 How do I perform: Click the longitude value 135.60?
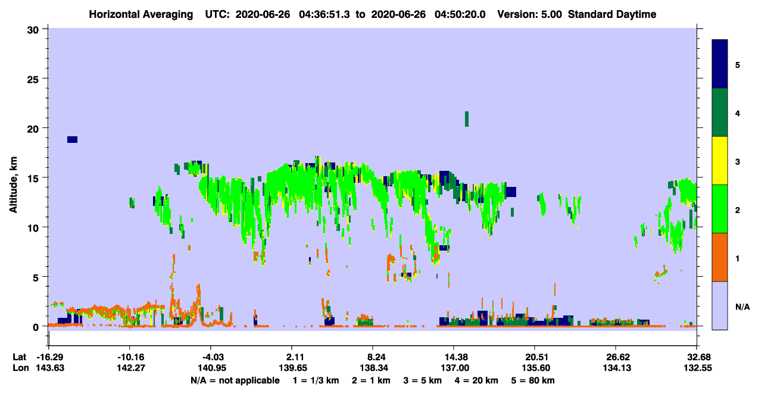(536, 368)
